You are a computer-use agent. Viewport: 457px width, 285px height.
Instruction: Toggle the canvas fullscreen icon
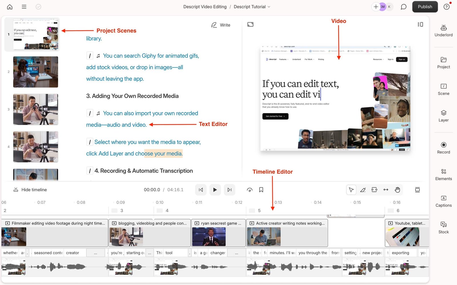pos(250,25)
